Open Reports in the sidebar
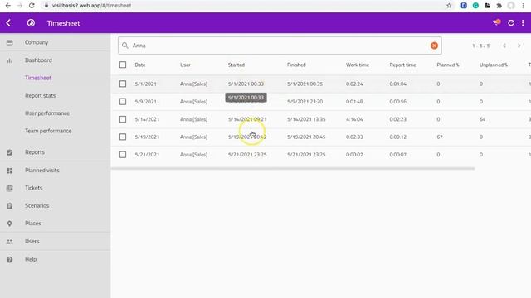Viewport: 531px width, 298px height. click(x=35, y=152)
